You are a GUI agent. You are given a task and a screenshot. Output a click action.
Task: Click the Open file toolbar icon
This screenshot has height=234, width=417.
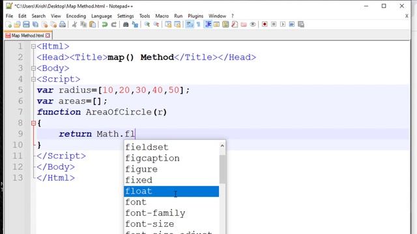[x=18, y=25]
